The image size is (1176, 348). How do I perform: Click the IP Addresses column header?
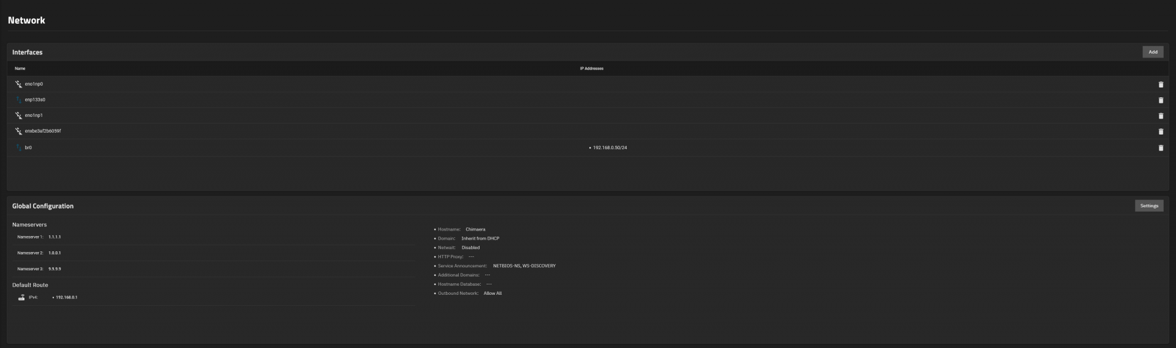point(592,68)
